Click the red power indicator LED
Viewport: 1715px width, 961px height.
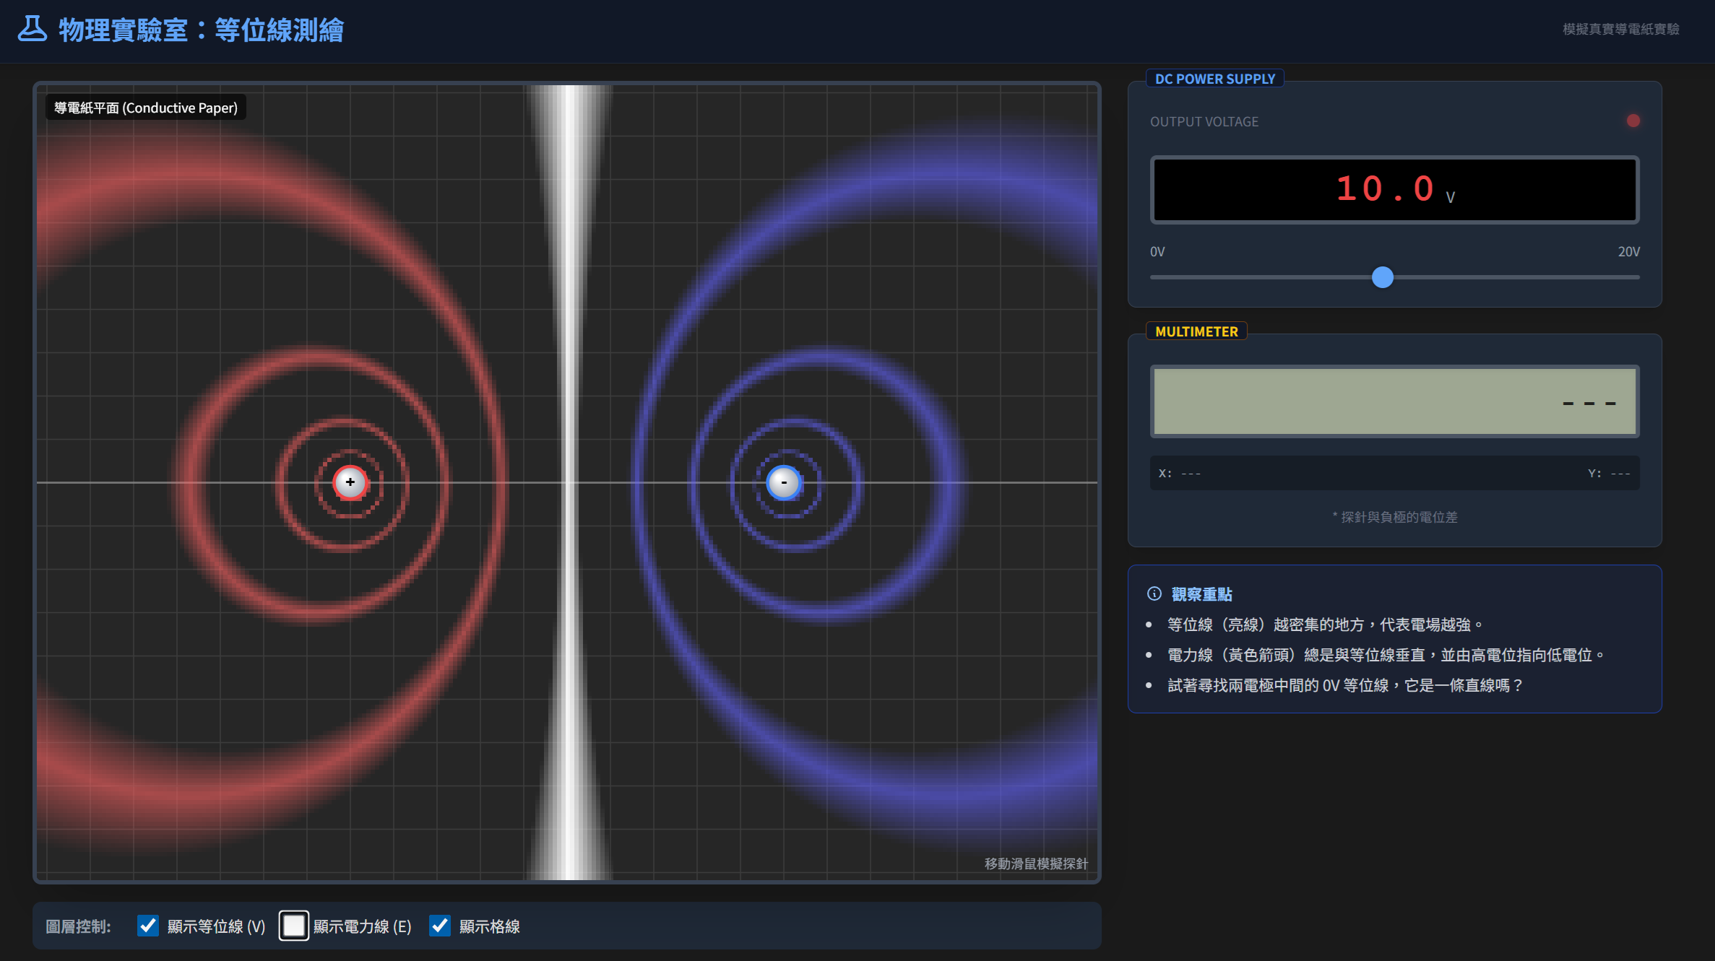click(x=1633, y=121)
